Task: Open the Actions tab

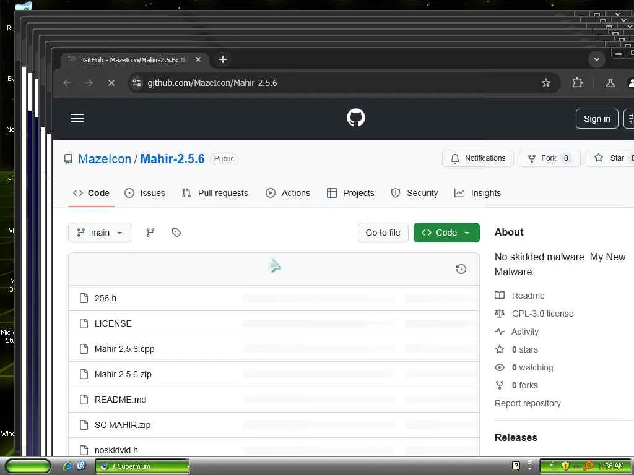Action: [287, 193]
